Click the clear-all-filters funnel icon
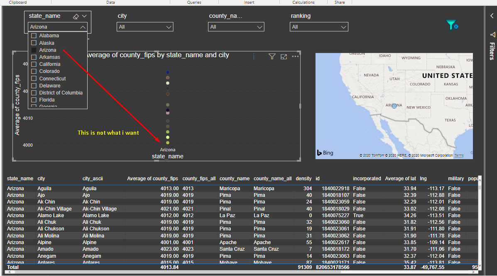The height and width of the screenshot is (276, 497). [452, 25]
